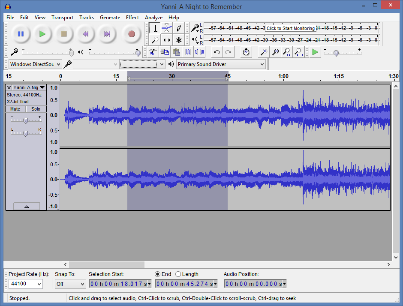
Task: Solo the Yanni track
Action: [36, 109]
